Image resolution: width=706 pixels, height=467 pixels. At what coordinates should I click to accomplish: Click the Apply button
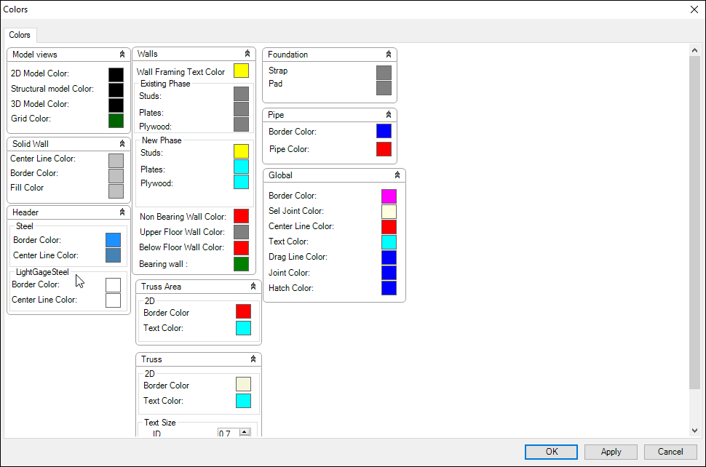point(611,452)
